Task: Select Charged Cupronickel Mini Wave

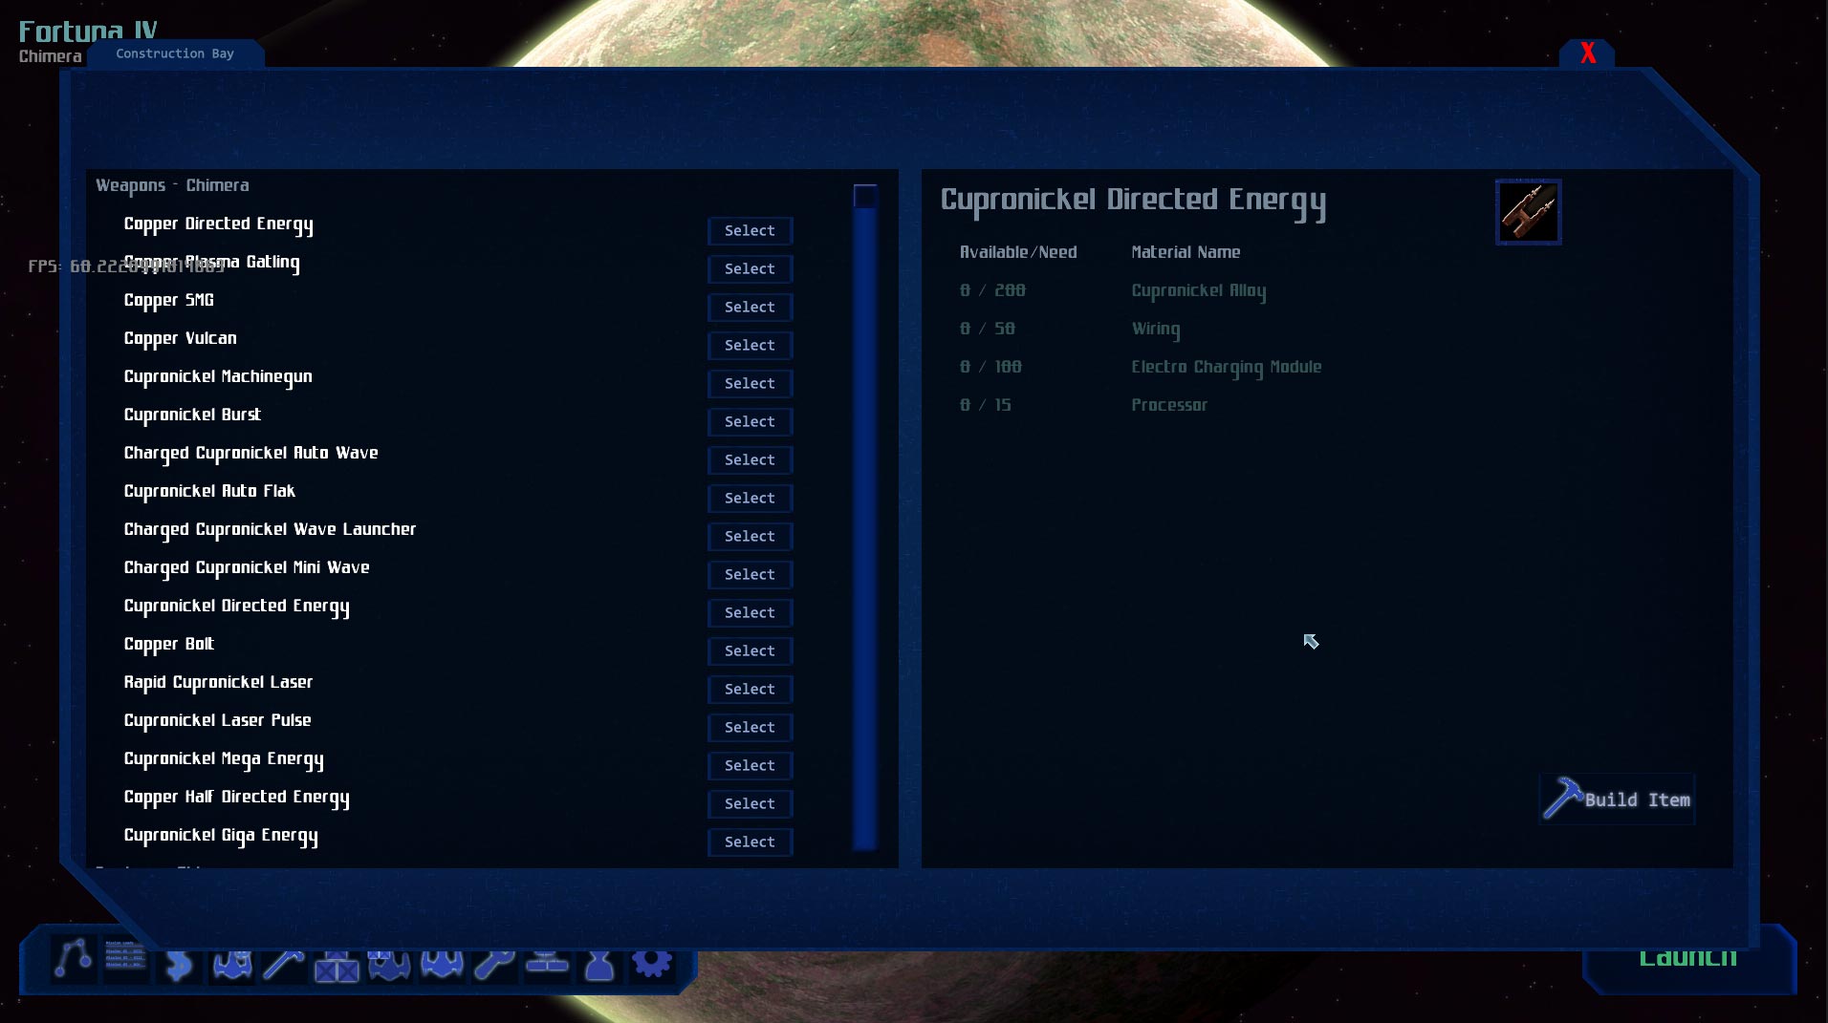Action: (750, 575)
